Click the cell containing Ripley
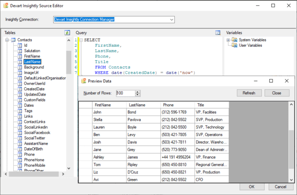The width and height of the screenshot is (297, 195). pos(144,165)
